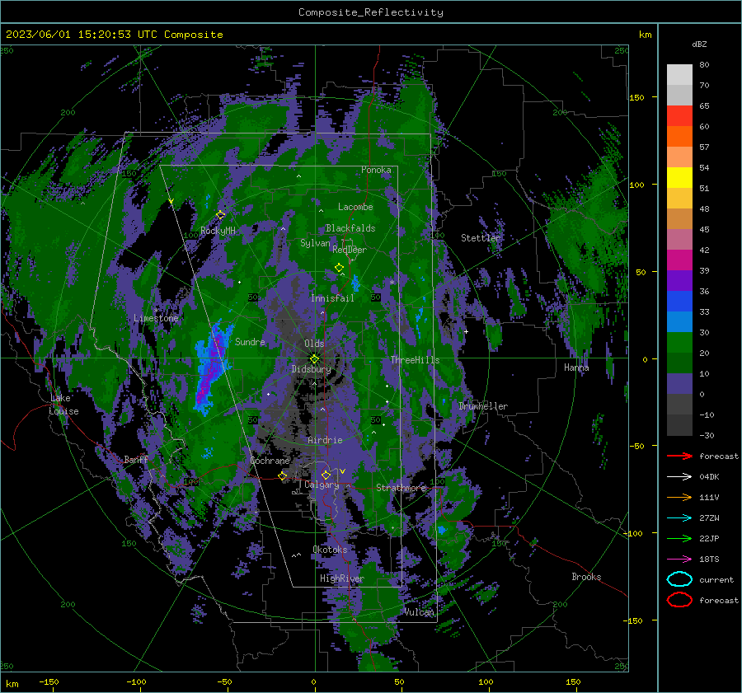Click the RedDeer city label
Viewport: 742px width, 693px height.
(350, 250)
